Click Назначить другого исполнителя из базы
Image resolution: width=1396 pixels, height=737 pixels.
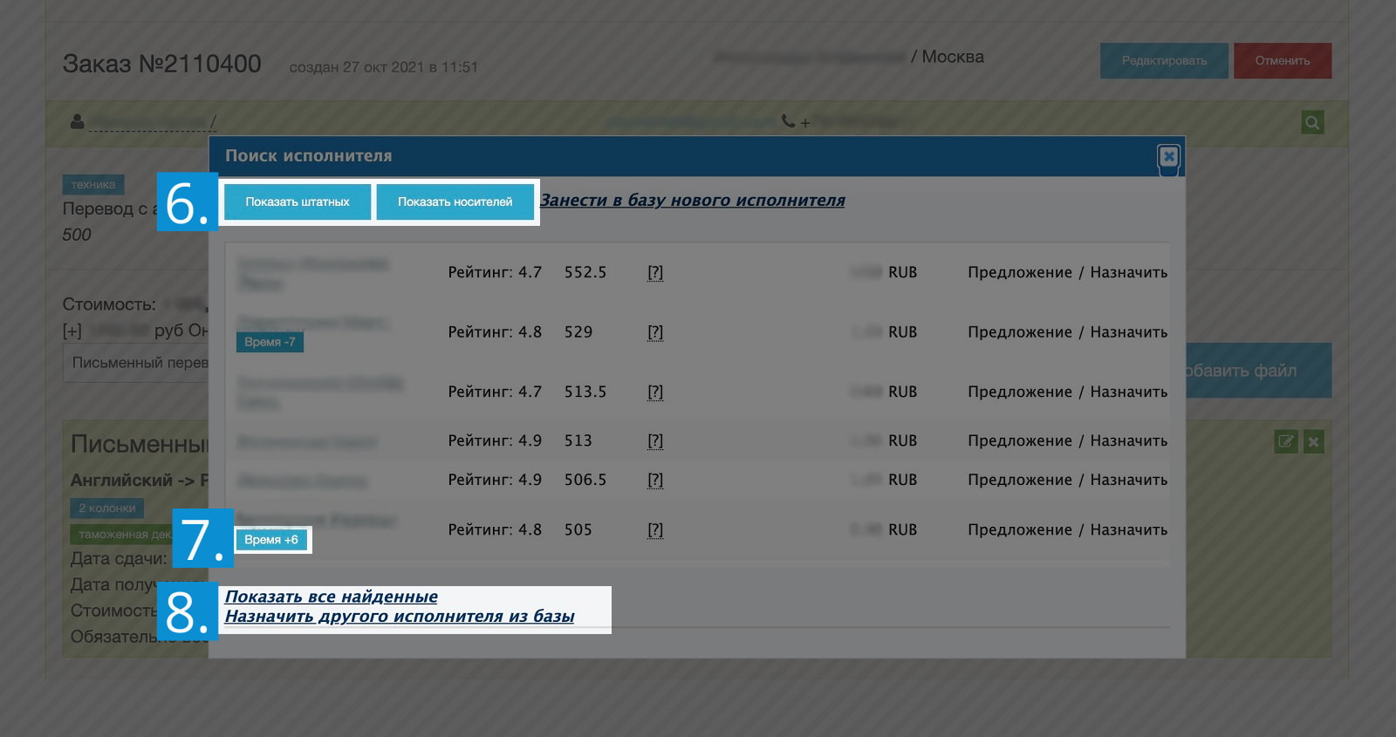400,616
